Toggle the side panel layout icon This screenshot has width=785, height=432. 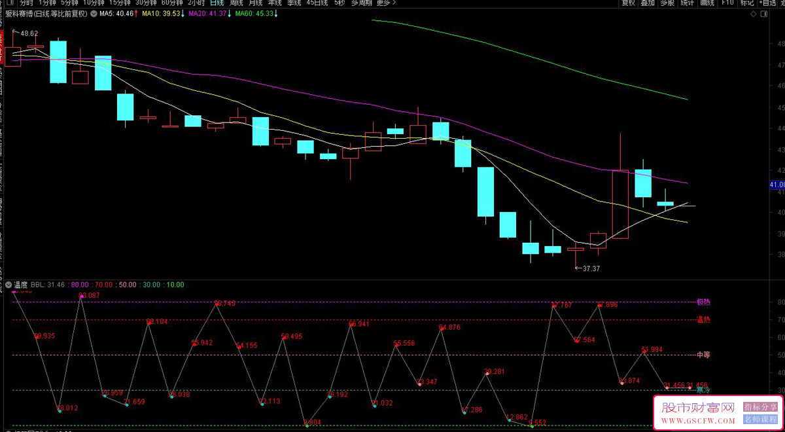[x=763, y=14]
